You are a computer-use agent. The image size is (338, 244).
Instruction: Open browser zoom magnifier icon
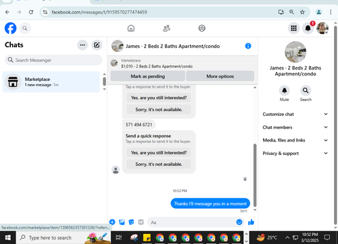tap(291, 12)
